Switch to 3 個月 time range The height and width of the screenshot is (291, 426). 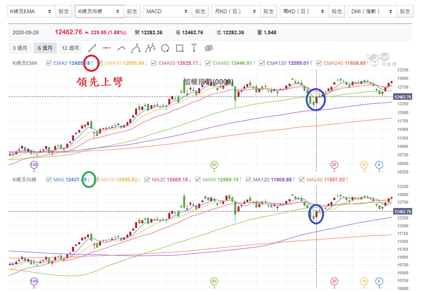tap(20, 48)
